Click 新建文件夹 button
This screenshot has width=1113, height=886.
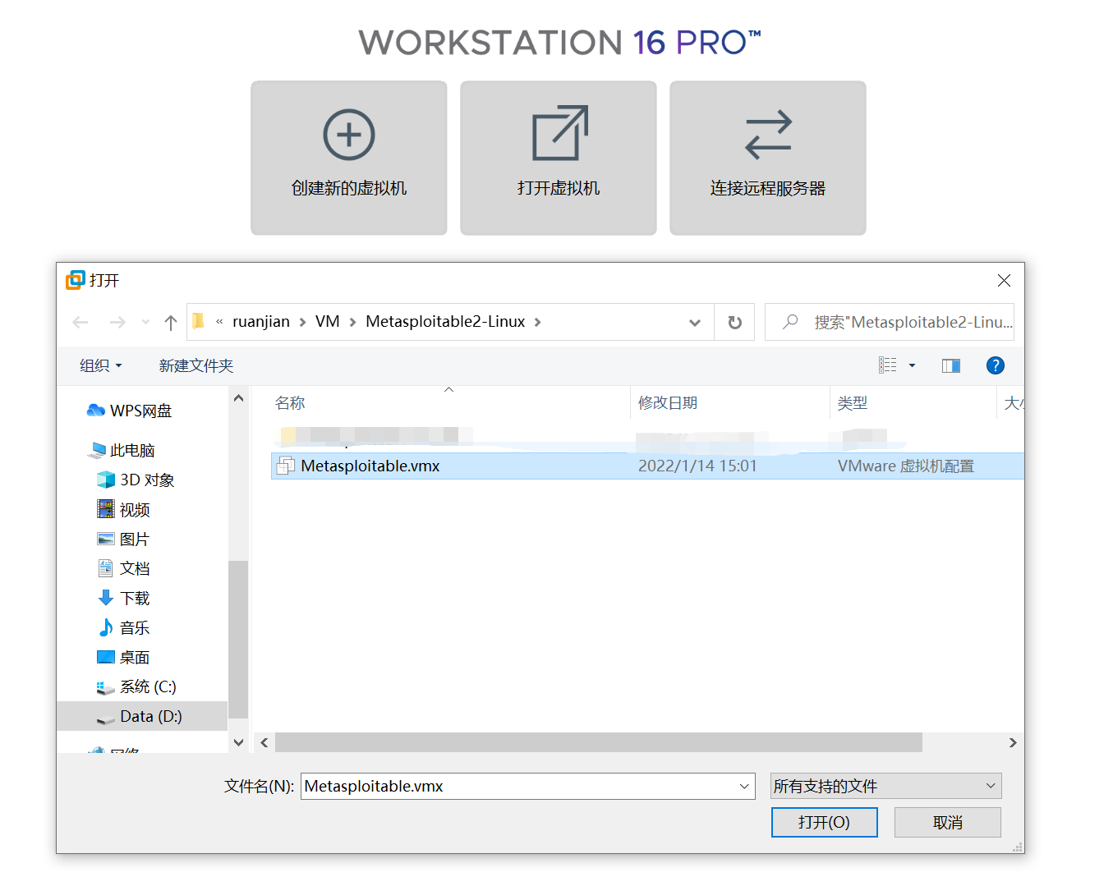pyautogui.click(x=196, y=365)
